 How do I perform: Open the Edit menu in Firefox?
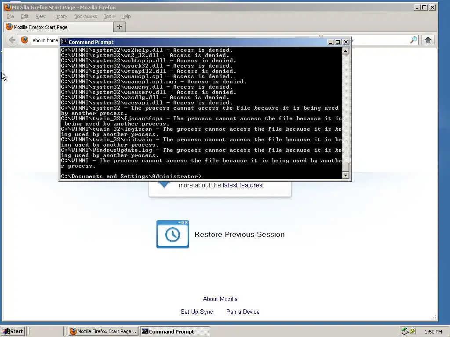(x=25, y=16)
